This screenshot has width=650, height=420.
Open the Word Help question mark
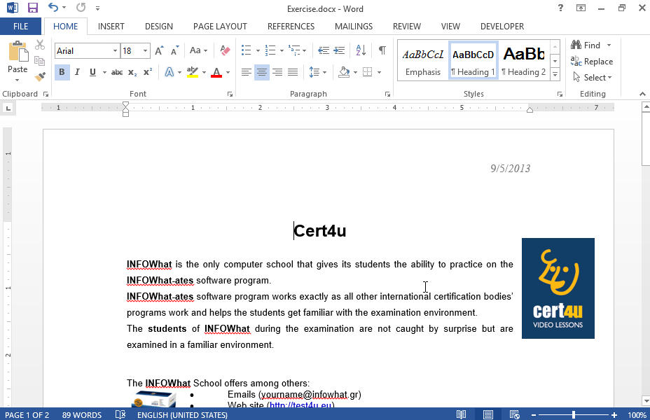pyautogui.click(x=560, y=8)
